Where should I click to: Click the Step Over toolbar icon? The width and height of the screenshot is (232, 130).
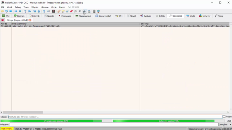29,11
